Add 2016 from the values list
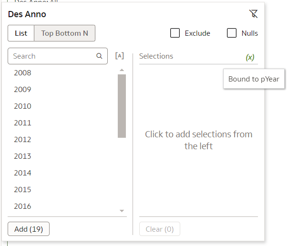This screenshot has height=246, width=288. click(22, 206)
